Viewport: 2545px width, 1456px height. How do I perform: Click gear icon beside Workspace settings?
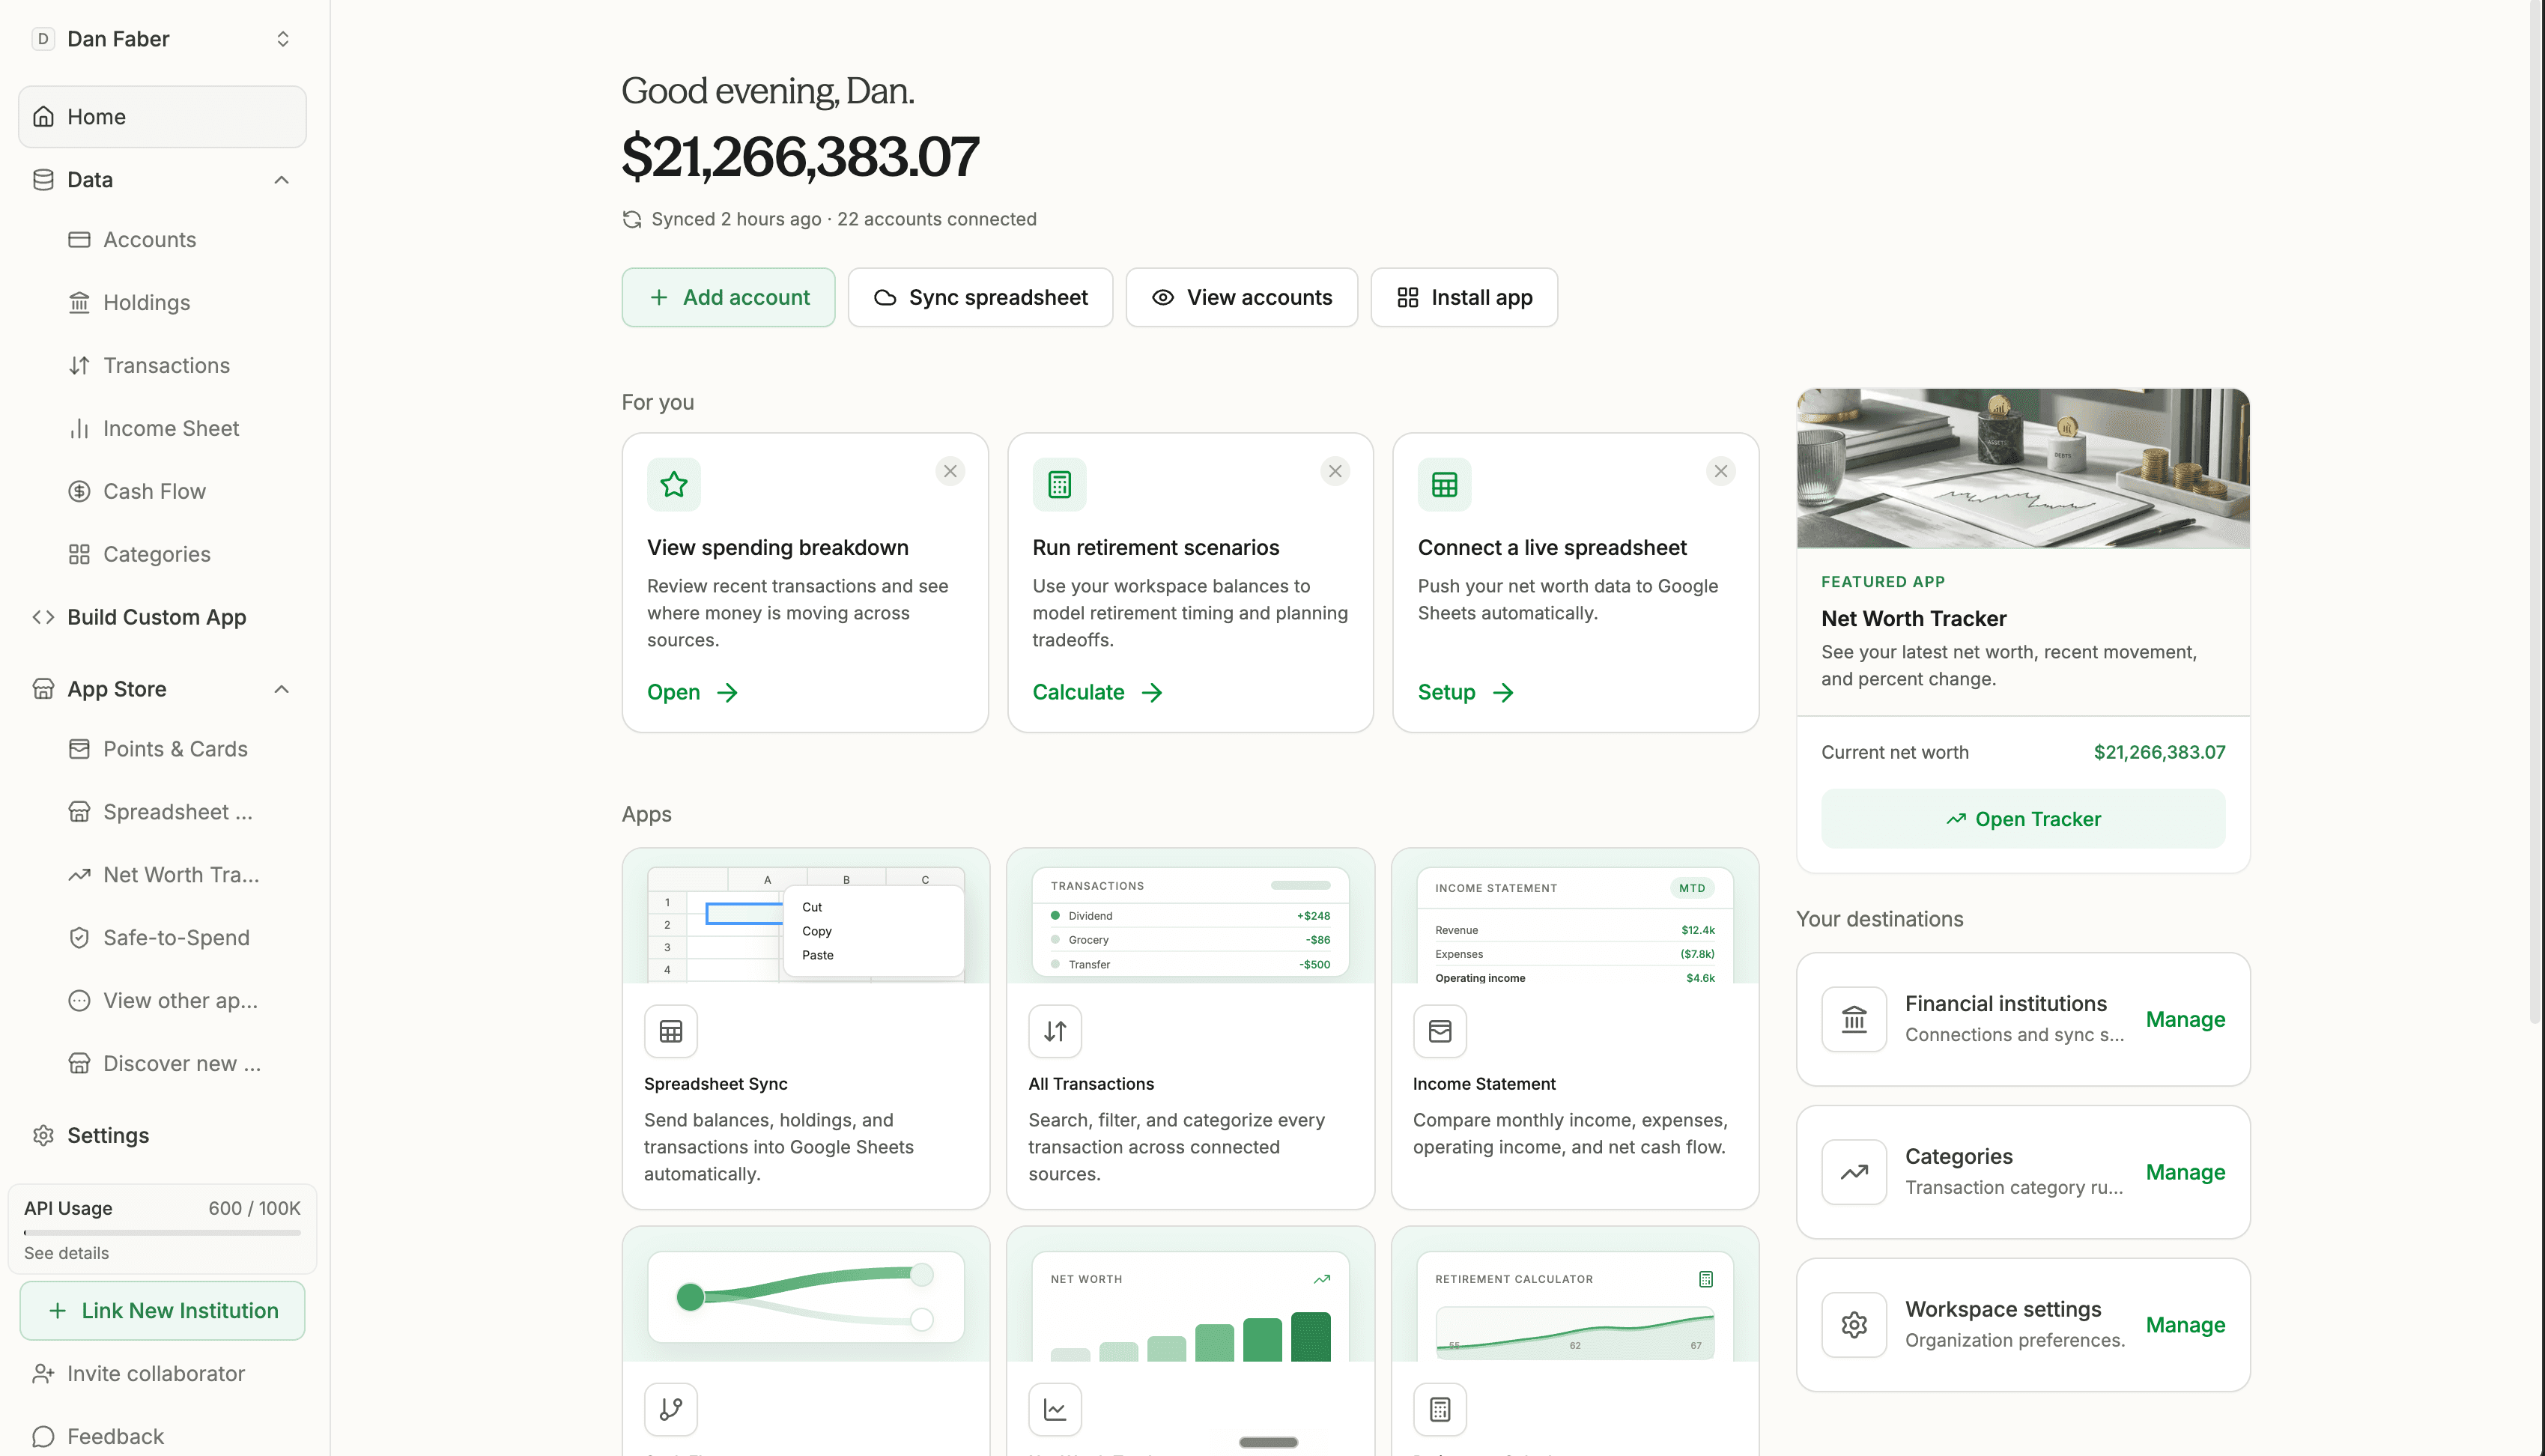coord(1854,1326)
